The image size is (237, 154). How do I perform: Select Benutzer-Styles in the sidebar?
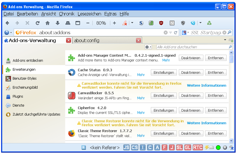(x=25, y=79)
